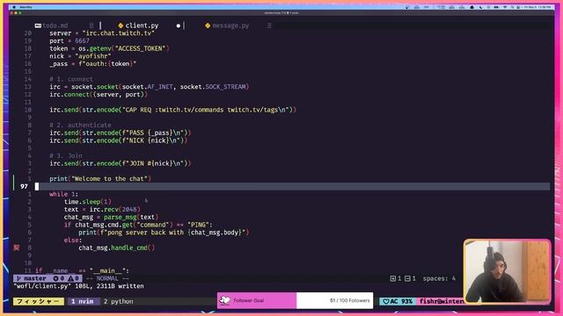Click the markdown file icon beside todo.md
The image size is (563, 316).
coord(38,25)
